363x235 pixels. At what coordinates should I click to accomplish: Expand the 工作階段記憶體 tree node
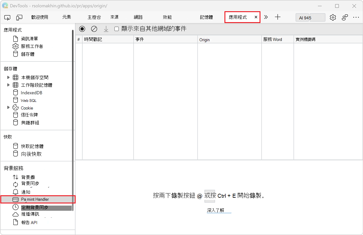pos(8,85)
